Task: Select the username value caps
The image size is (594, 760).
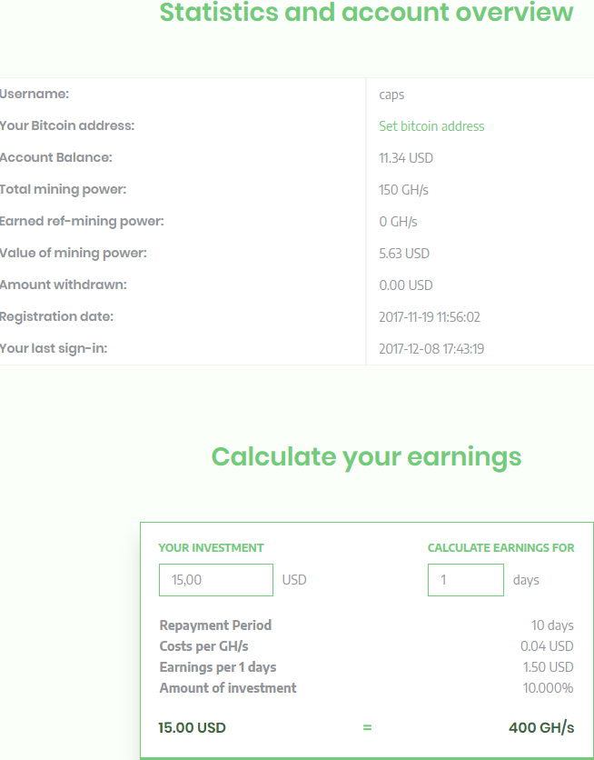Action: 391,95
